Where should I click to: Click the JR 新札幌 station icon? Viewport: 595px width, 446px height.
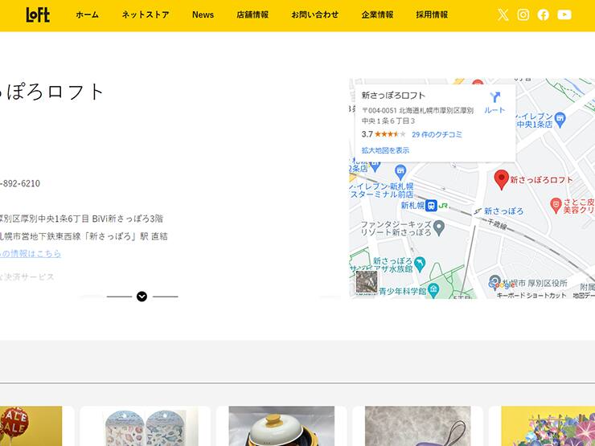click(x=431, y=206)
